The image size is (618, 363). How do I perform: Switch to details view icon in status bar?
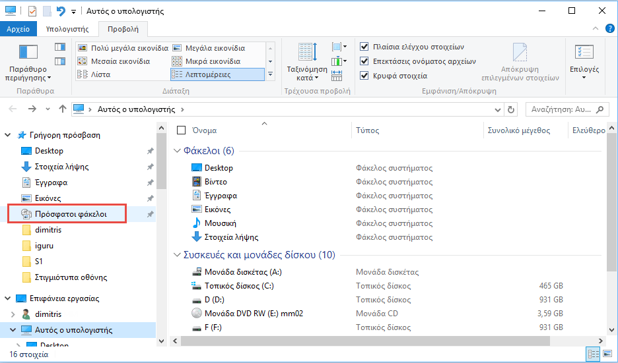coord(593,354)
